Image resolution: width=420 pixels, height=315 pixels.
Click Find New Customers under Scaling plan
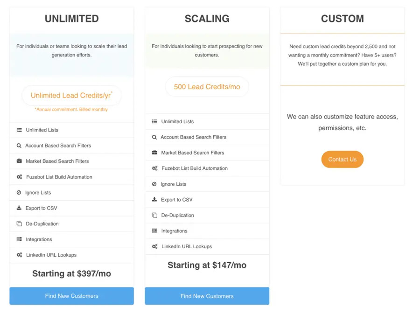(x=207, y=296)
